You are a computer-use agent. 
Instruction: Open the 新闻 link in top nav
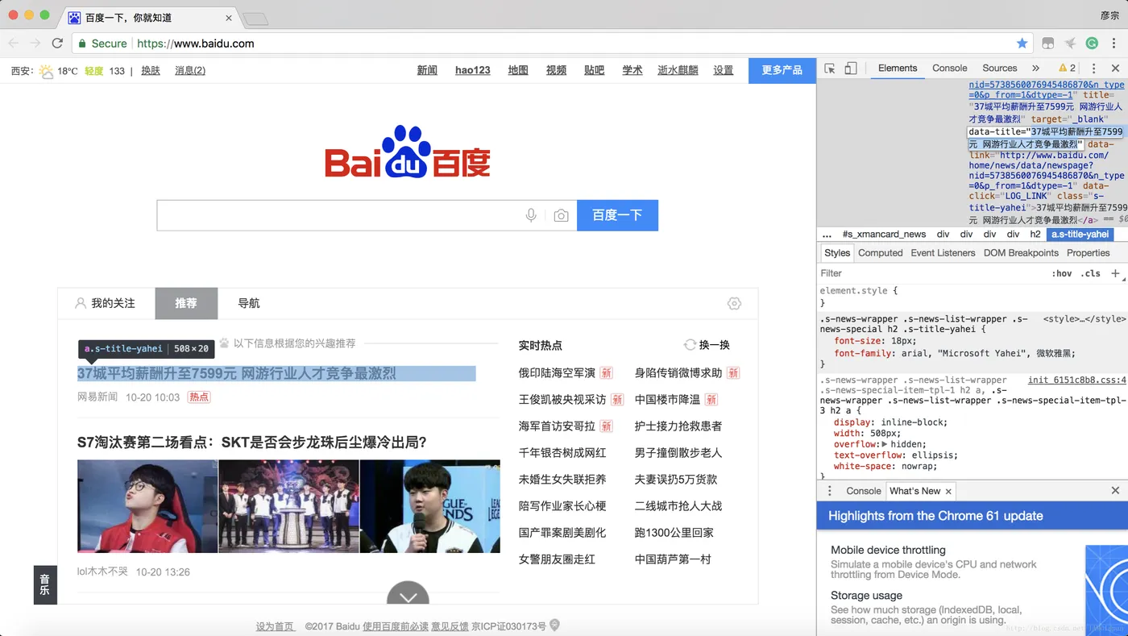click(427, 71)
